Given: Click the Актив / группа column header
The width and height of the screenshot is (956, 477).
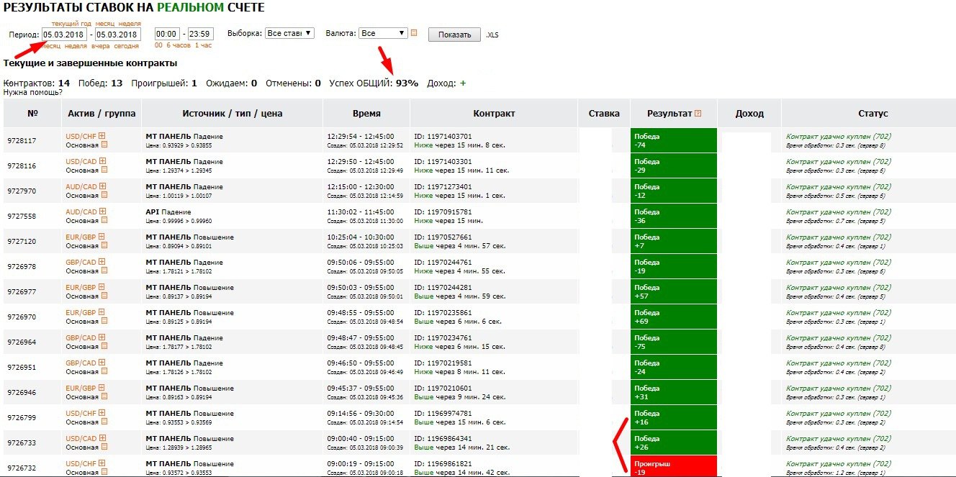Looking at the screenshot, I should (x=102, y=114).
